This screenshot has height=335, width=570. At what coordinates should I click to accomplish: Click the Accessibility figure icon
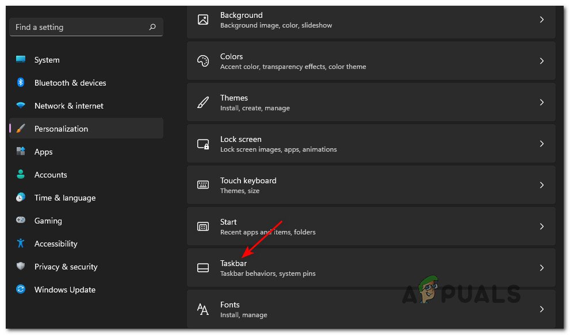21,244
